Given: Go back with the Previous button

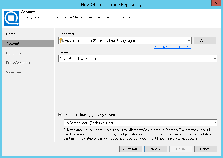Looking at the screenshot, I should click(x=130, y=149).
